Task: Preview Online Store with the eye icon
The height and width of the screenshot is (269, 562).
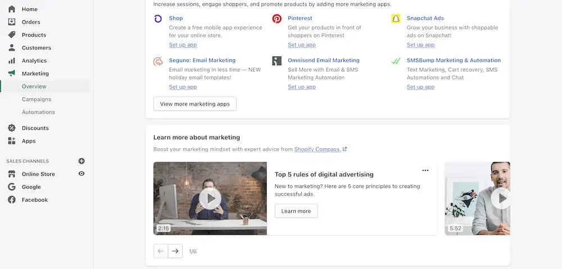Action: (x=81, y=174)
